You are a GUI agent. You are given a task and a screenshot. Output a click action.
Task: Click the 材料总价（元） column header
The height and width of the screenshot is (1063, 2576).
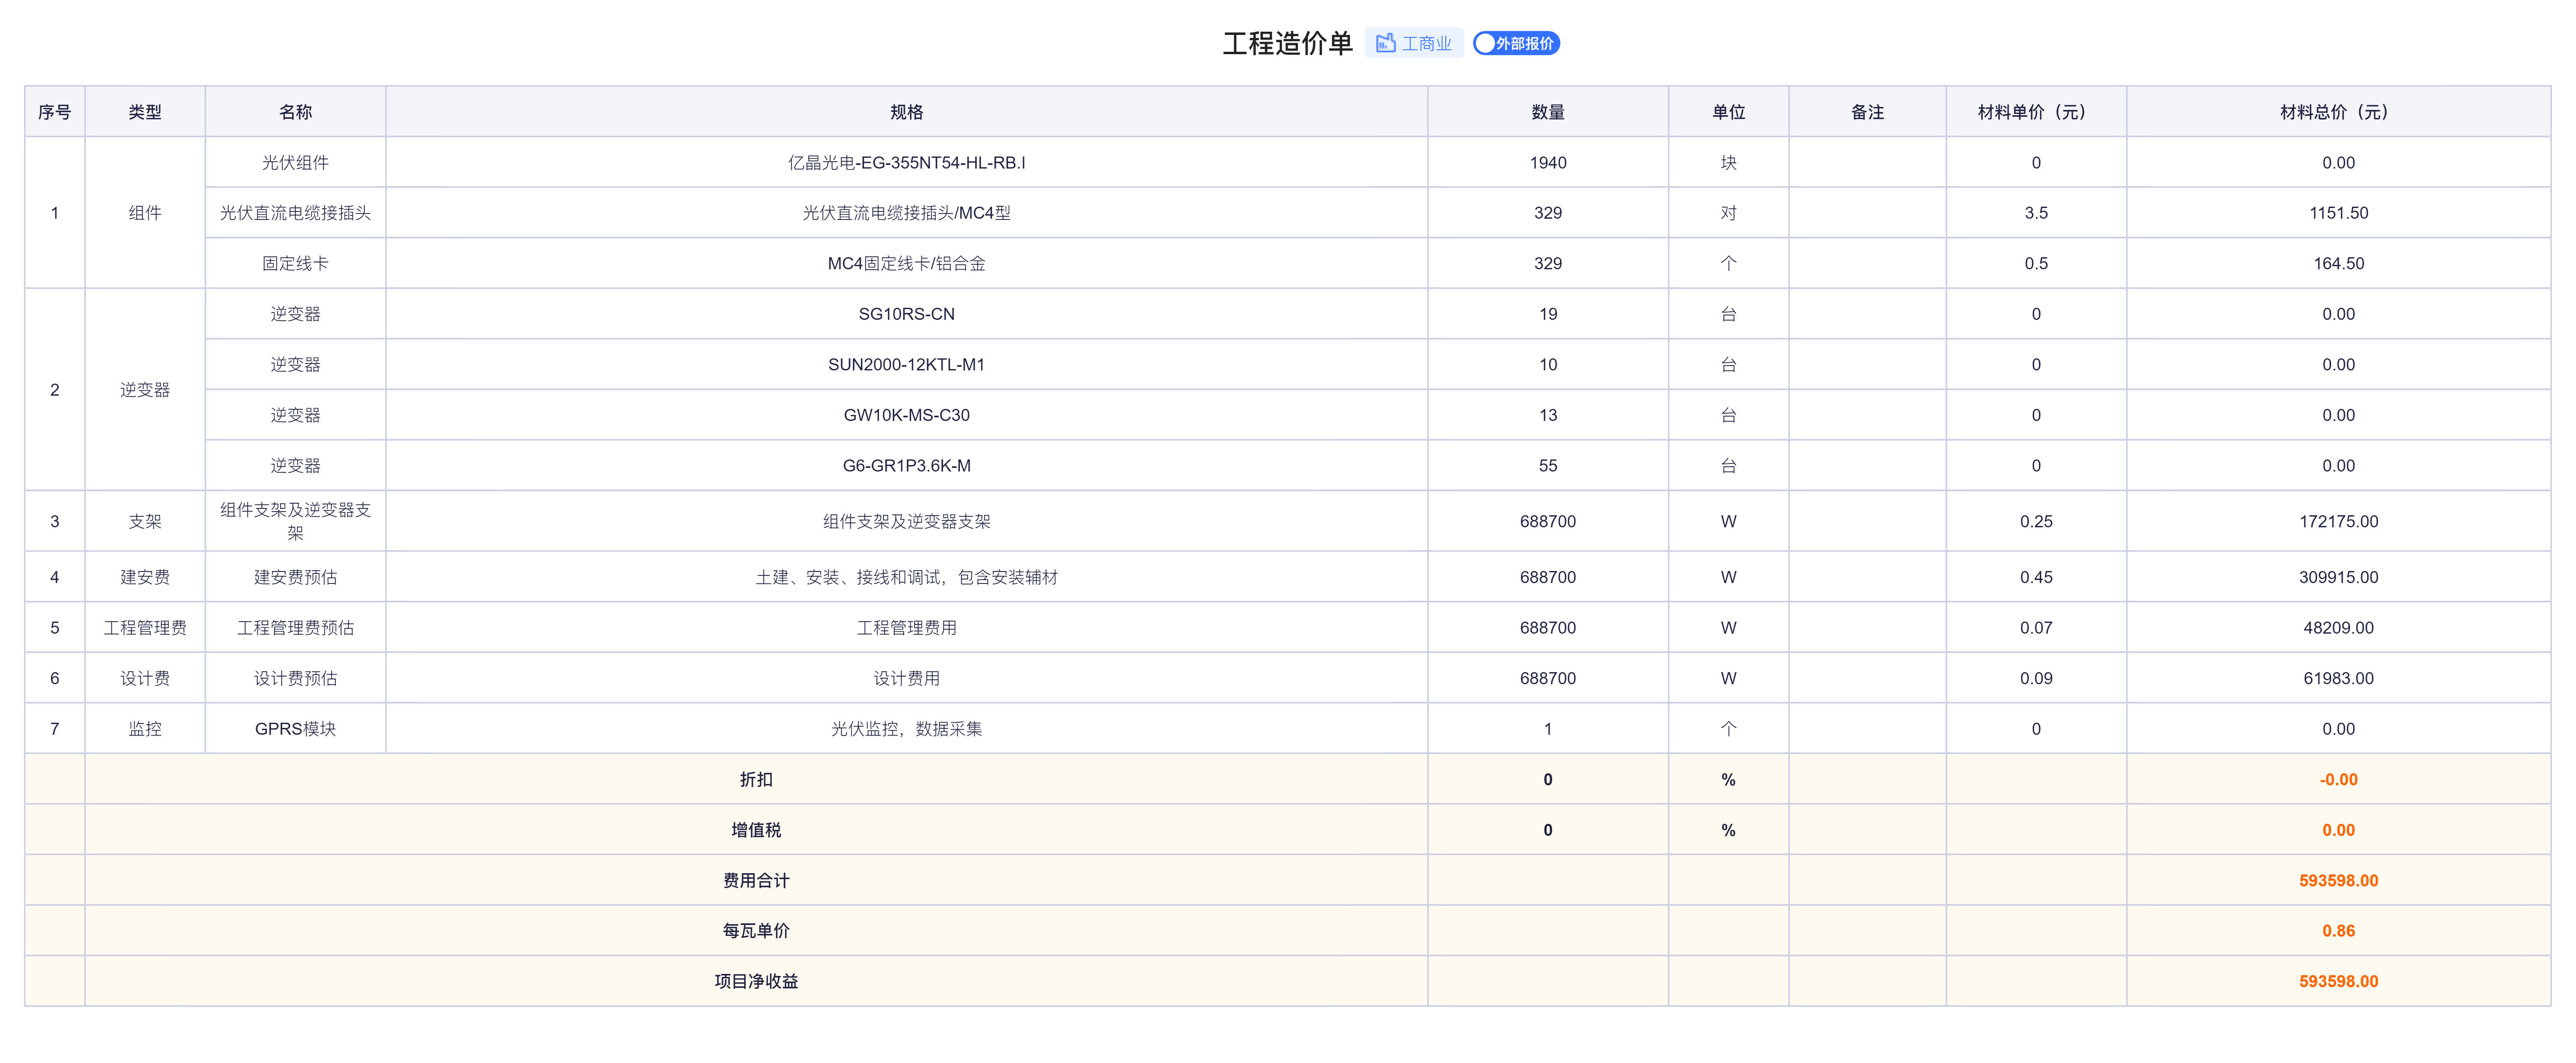[x=2338, y=112]
